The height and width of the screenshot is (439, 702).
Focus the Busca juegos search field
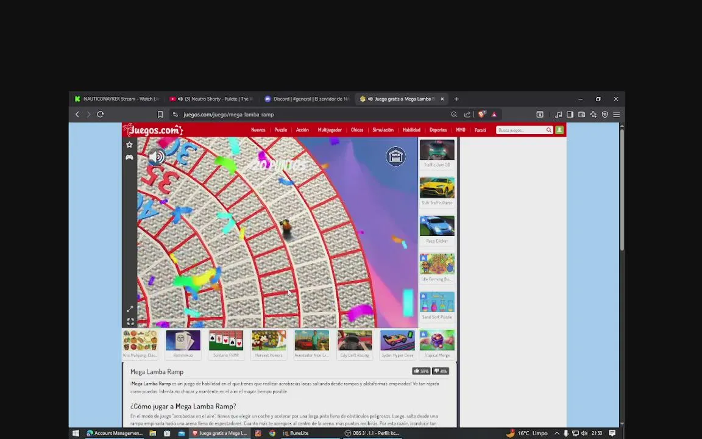coord(520,130)
